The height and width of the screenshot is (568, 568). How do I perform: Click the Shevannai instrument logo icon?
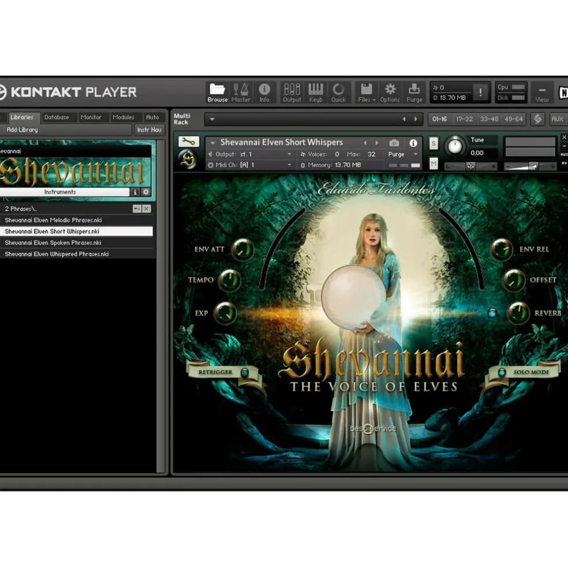tap(188, 159)
